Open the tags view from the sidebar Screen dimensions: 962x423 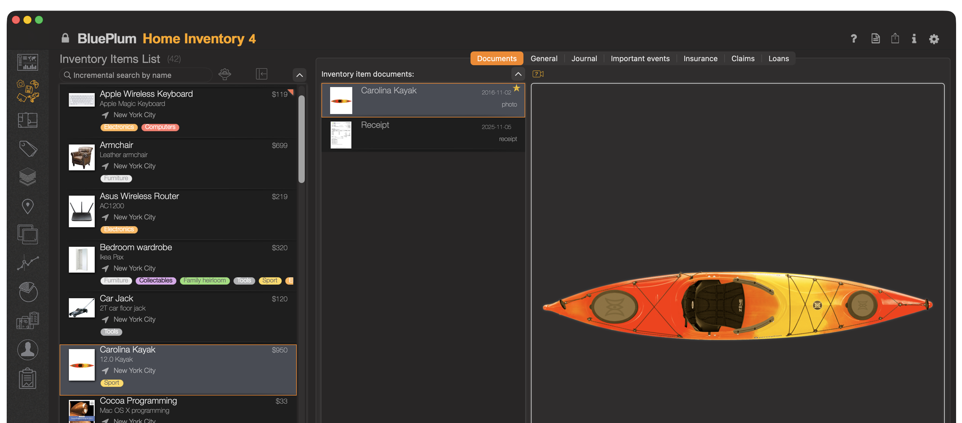click(x=28, y=149)
